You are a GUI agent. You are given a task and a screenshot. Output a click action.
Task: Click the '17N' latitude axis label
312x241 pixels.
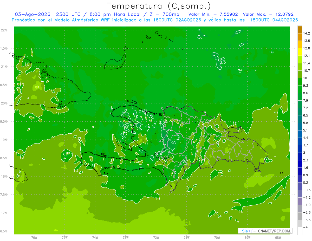[4, 213]
